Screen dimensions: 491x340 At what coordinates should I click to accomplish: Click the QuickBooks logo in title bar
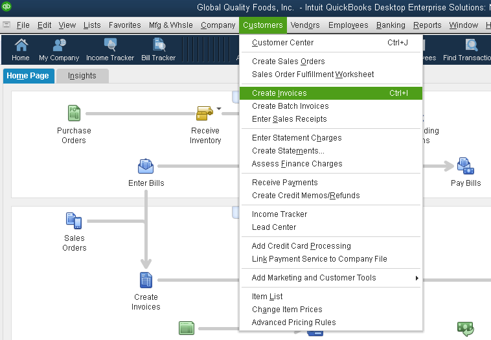tap(6, 6)
